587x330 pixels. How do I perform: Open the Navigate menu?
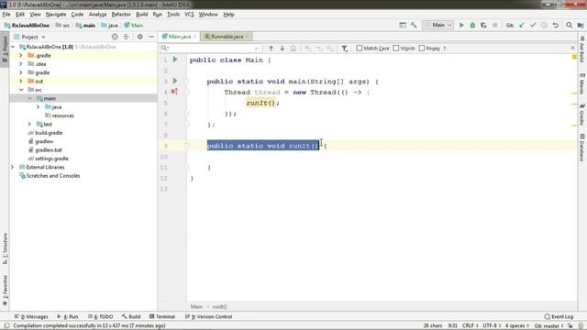56,15
